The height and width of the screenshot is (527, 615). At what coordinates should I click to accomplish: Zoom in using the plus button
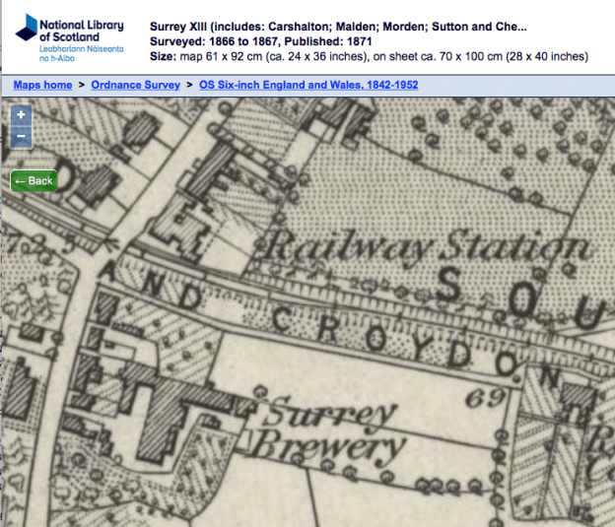22,116
